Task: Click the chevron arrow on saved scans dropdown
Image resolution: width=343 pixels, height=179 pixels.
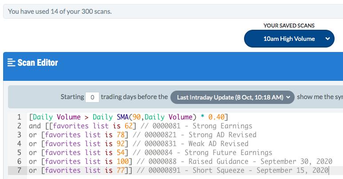Action: (327, 39)
